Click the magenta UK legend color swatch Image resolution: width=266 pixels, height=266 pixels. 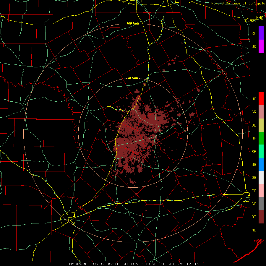(261, 46)
